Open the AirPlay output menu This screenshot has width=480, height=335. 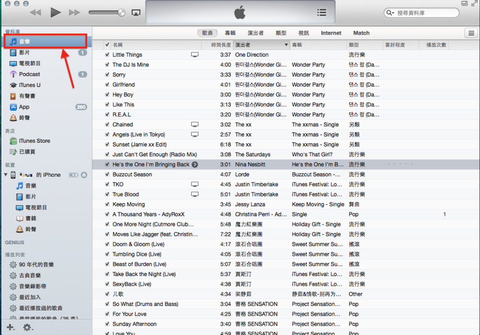(x=136, y=13)
